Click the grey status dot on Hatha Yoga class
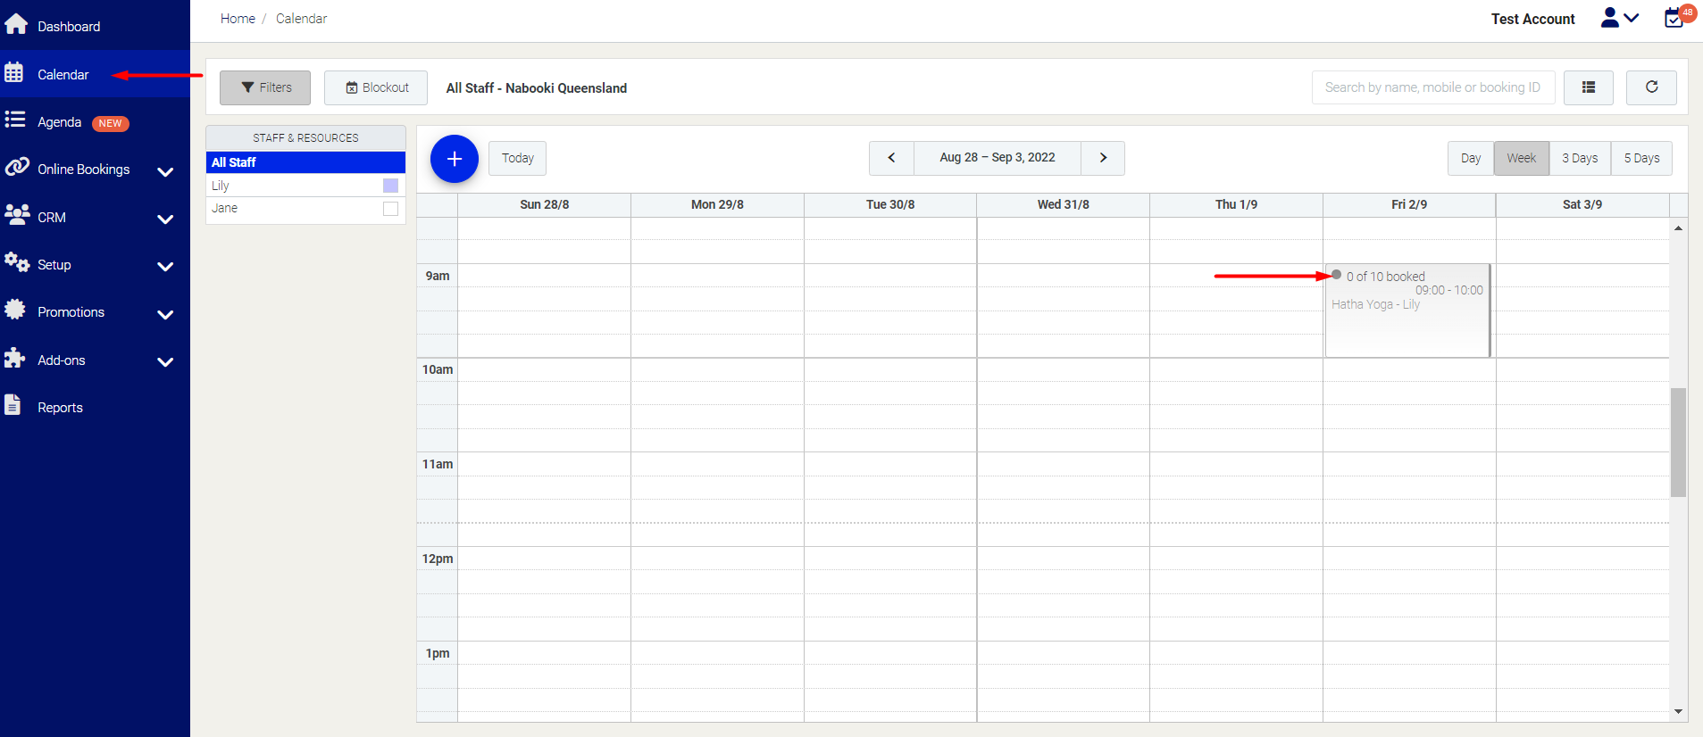This screenshot has height=737, width=1703. point(1337,275)
